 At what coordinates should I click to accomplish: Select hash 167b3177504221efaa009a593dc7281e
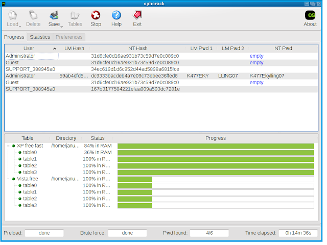click(135, 89)
